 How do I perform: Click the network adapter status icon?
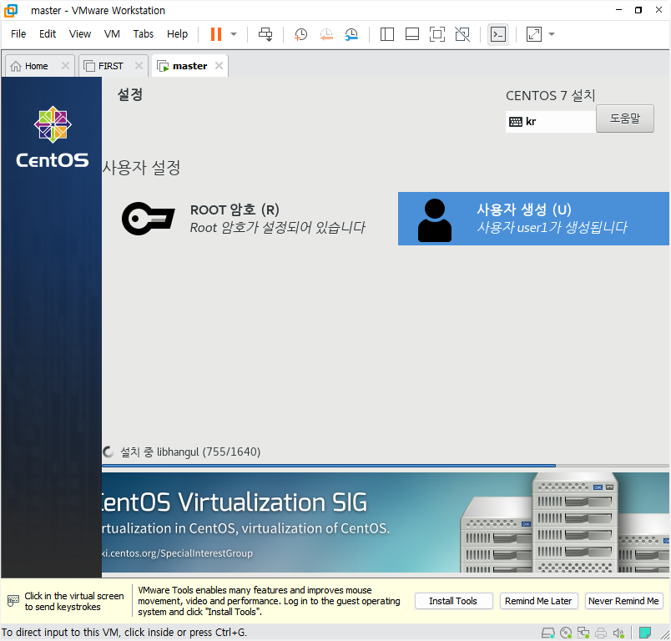pos(583,633)
